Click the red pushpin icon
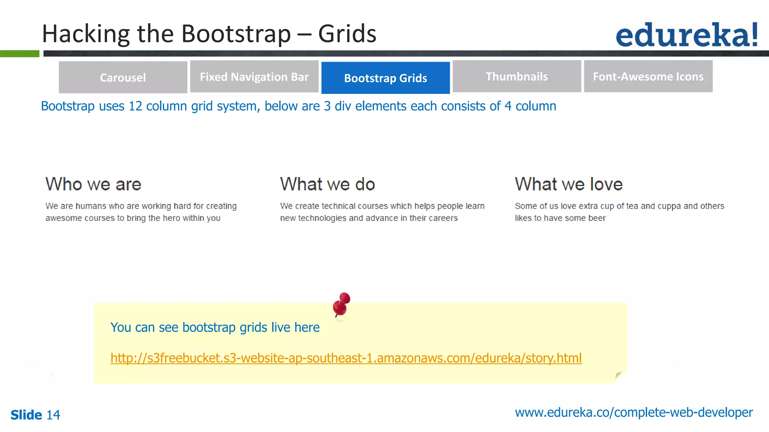The image size is (769, 432). click(341, 304)
